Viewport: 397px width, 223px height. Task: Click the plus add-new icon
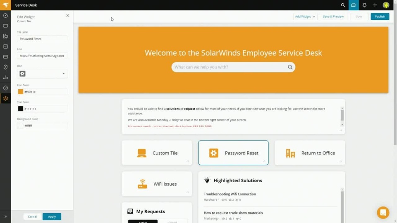tap(375, 5)
